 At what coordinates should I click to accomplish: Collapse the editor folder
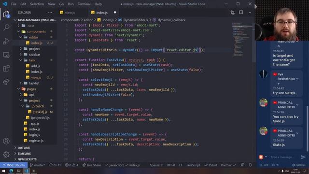[x=33, y=37]
